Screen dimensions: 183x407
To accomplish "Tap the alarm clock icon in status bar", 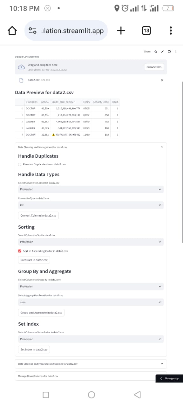I will click(125, 9).
